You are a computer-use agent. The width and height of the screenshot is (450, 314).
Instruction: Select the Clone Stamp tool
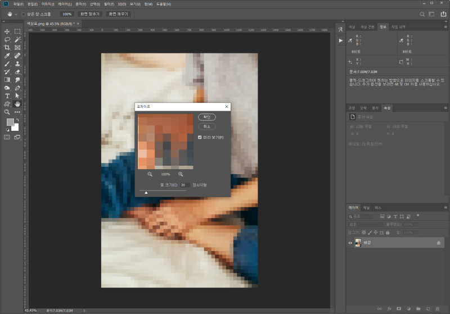pos(17,63)
